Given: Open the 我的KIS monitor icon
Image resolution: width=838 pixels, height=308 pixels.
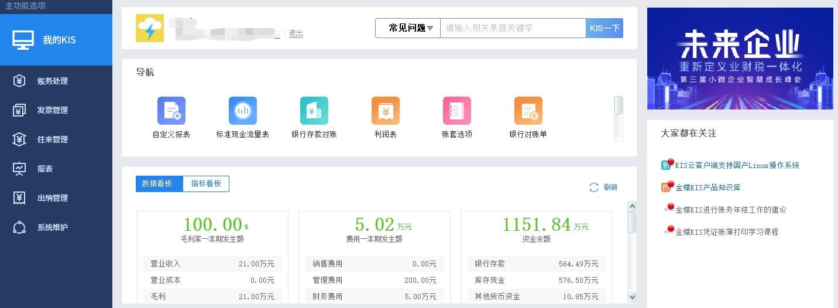Looking at the screenshot, I should pos(23,40).
